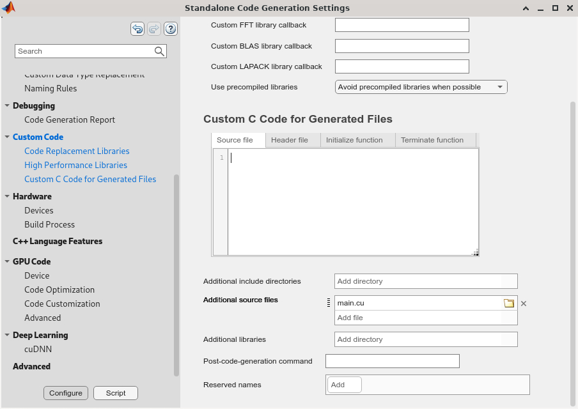
Task: Go to Code Optimization under GPU Code
Action: pos(59,289)
